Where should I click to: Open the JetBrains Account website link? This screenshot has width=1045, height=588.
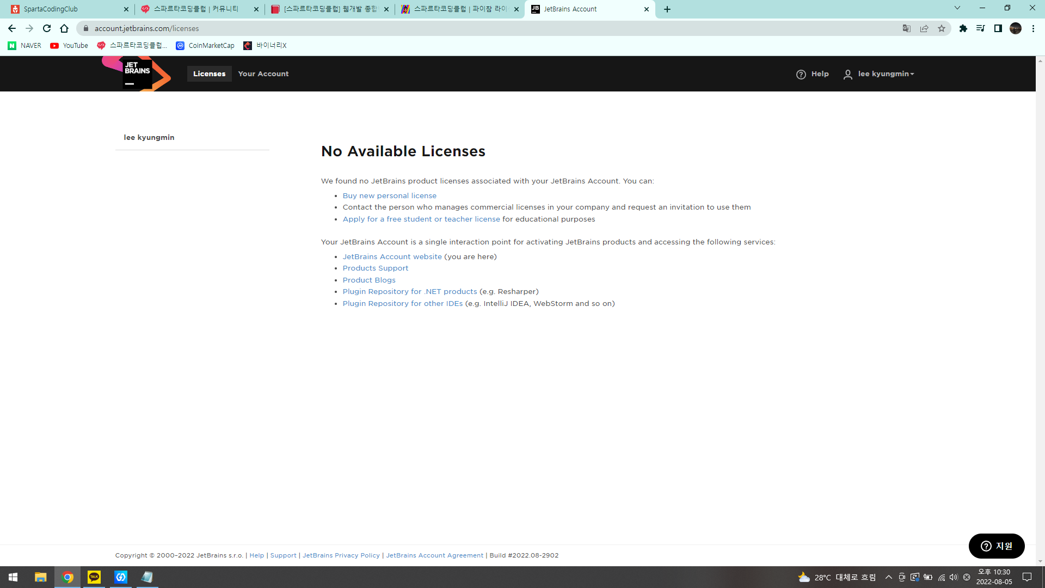(392, 257)
